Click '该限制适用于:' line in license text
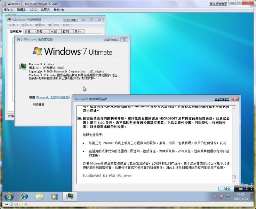This screenshot has width=256, height=209. tap(93, 135)
